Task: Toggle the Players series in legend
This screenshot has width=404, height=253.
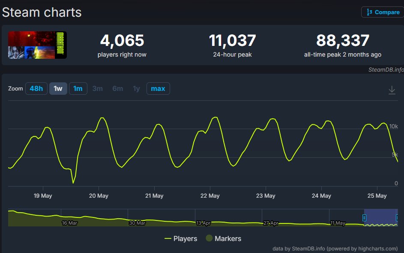Action: click(181, 238)
